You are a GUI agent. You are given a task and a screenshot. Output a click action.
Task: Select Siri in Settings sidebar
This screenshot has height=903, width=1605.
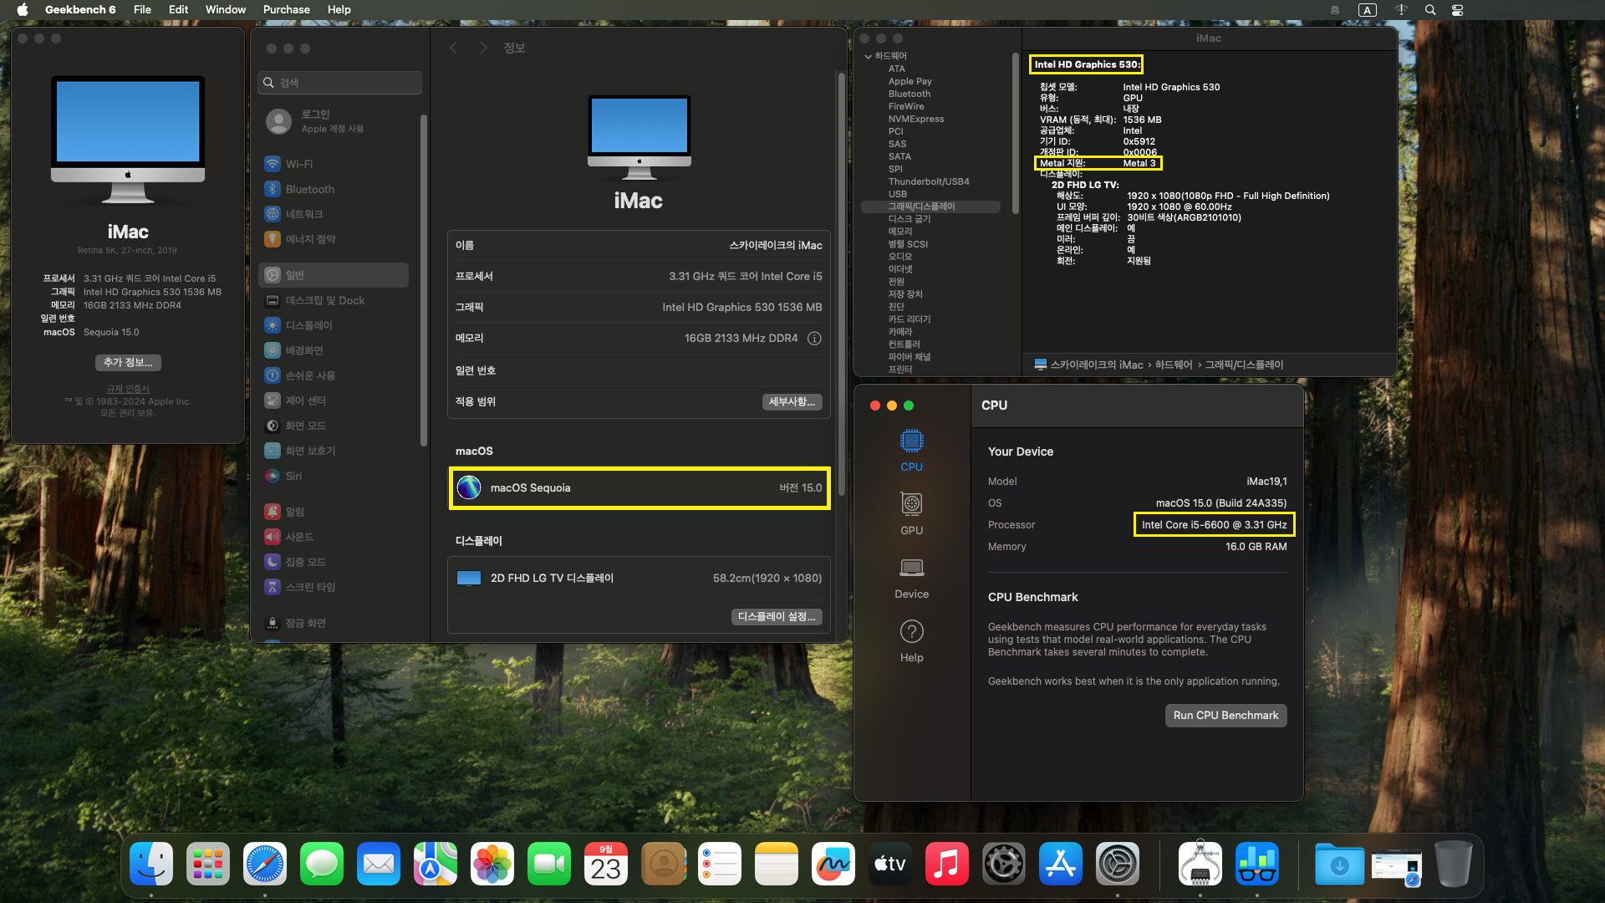334,476
